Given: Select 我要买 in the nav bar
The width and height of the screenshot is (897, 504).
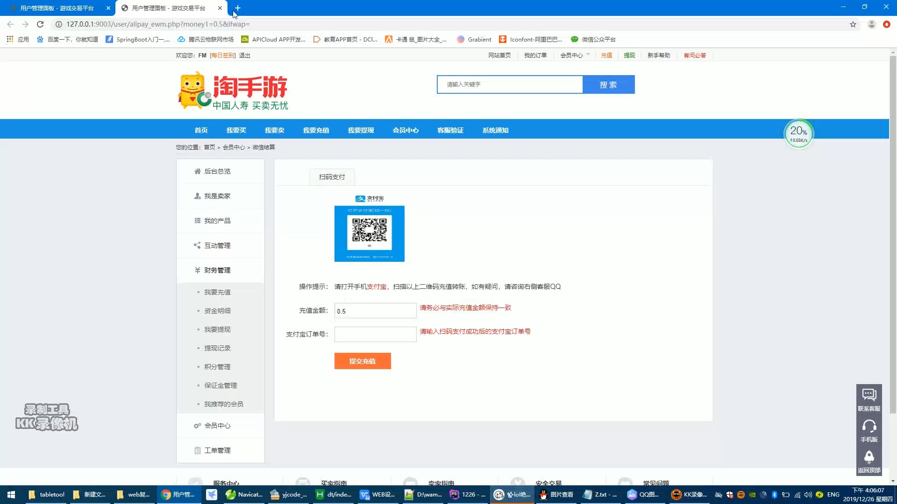Looking at the screenshot, I should pos(236,130).
